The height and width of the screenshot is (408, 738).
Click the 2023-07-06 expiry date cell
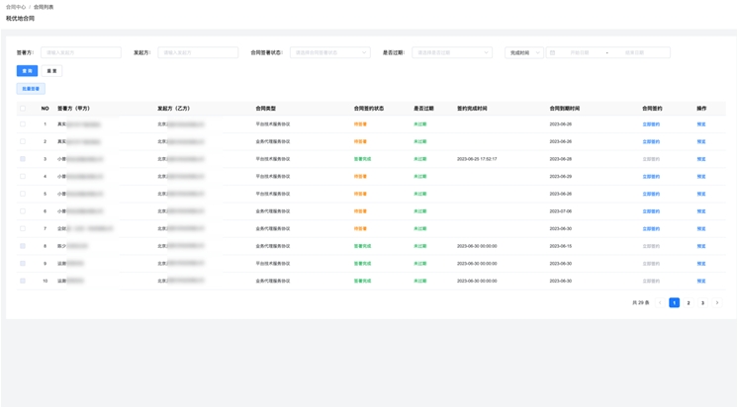pyautogui.click(x=561, y=211)
